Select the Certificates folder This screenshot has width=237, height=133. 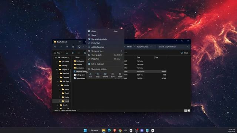coord(79,61)
